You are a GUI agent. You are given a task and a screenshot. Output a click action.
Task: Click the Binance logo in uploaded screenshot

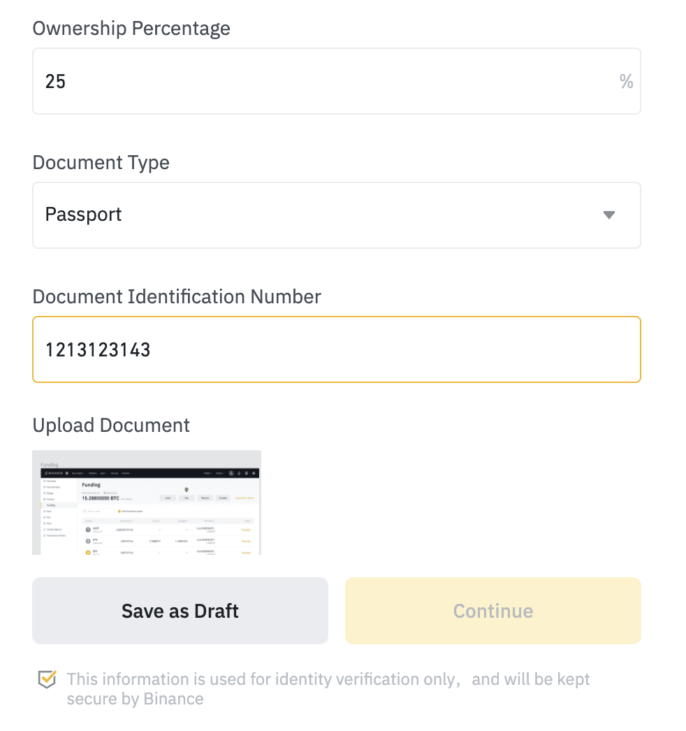(x=54, y=473)
